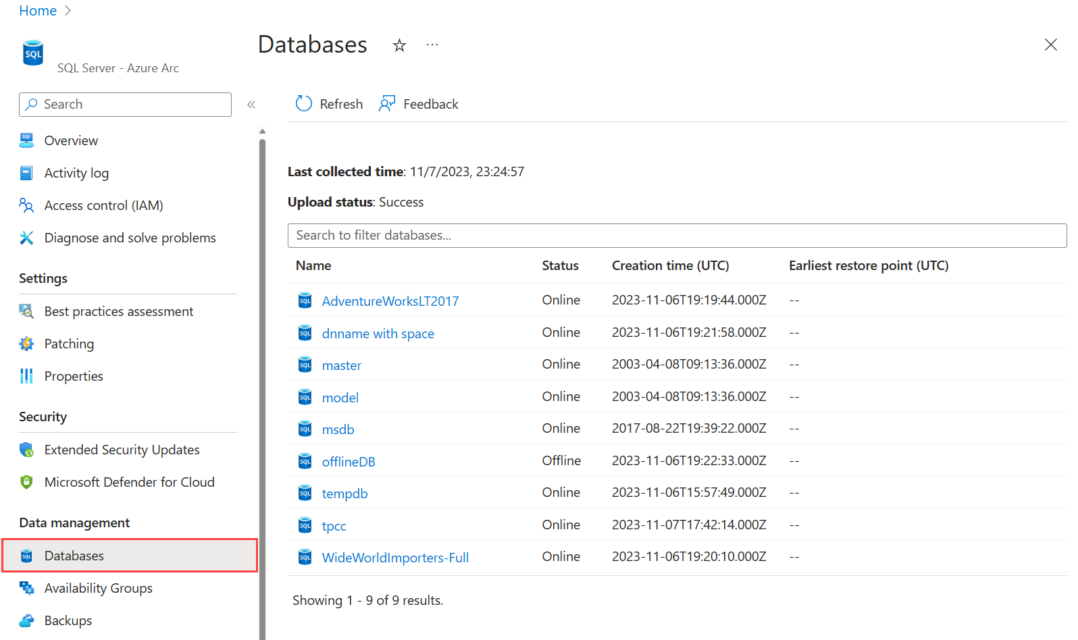
Task: Open Access control (IAM) page
Action: click(x=103, y=205)
